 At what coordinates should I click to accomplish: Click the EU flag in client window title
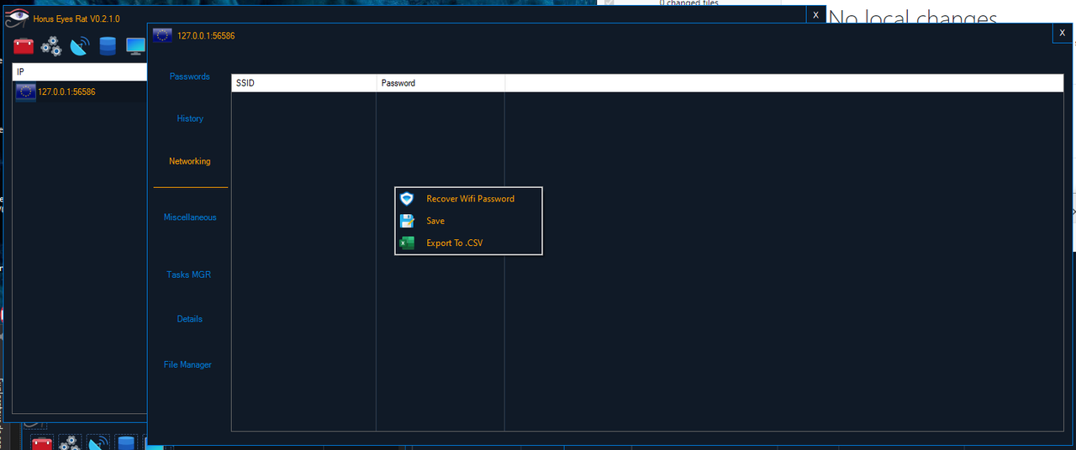[x=162, y=35]
